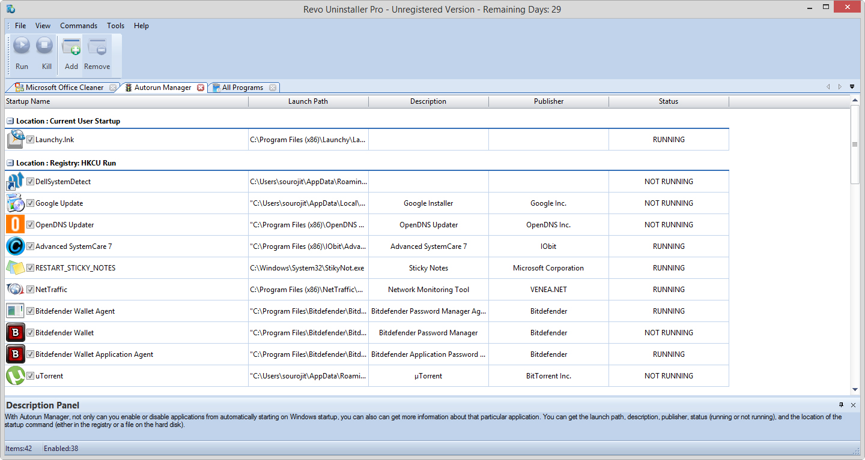Close the Microsoft Office Cleaner tab
Image resolution: width=865 pixels, height=460 pixels.
112,88
